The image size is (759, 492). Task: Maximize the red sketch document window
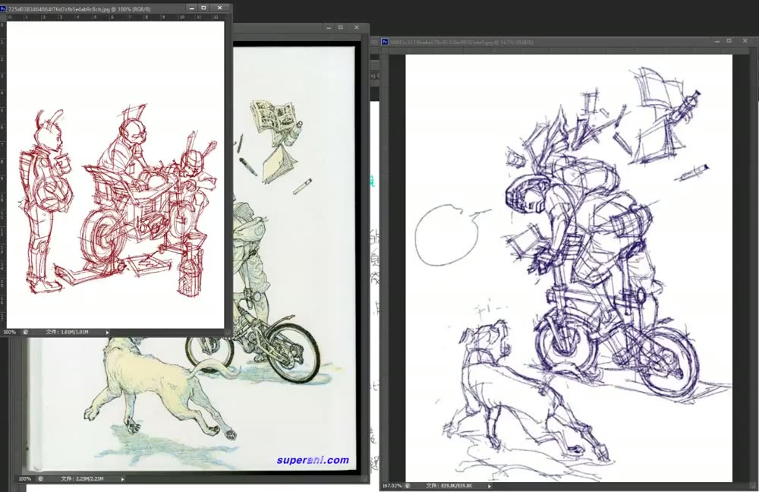pyautogui.click(x=203, y=8)
